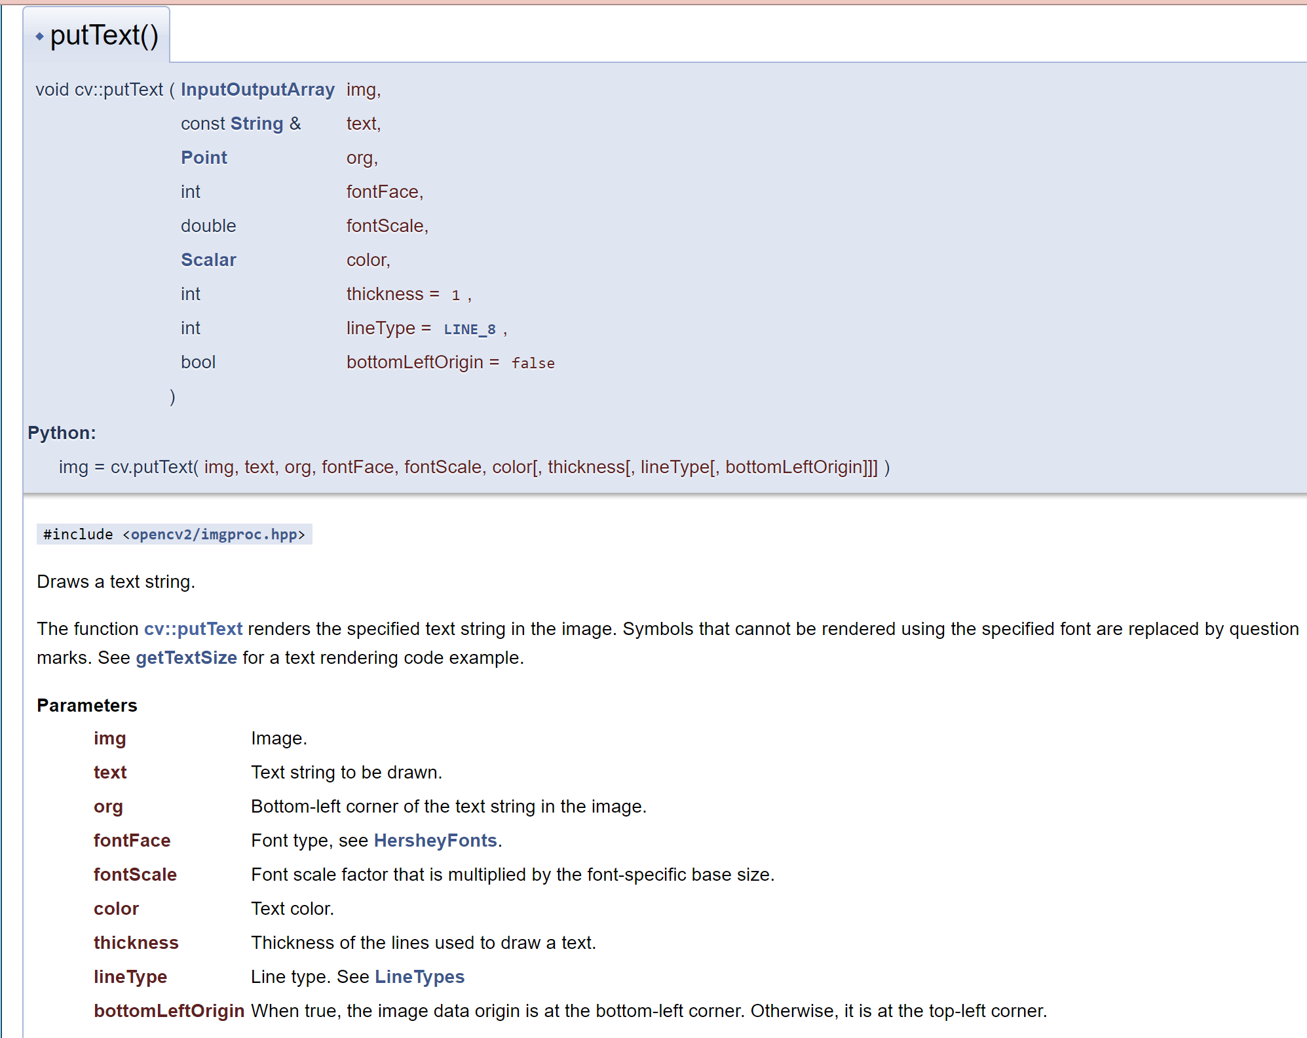Click the 'fontScale' parameter name in Parameters list
Screen dimensions: 1307x1038
[x=135, y=875]
